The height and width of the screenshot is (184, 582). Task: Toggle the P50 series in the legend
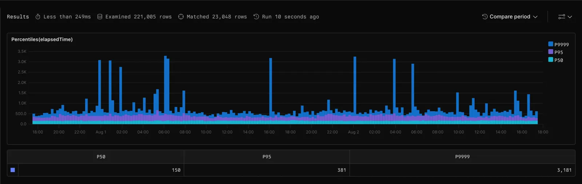[x=555, y=60]
